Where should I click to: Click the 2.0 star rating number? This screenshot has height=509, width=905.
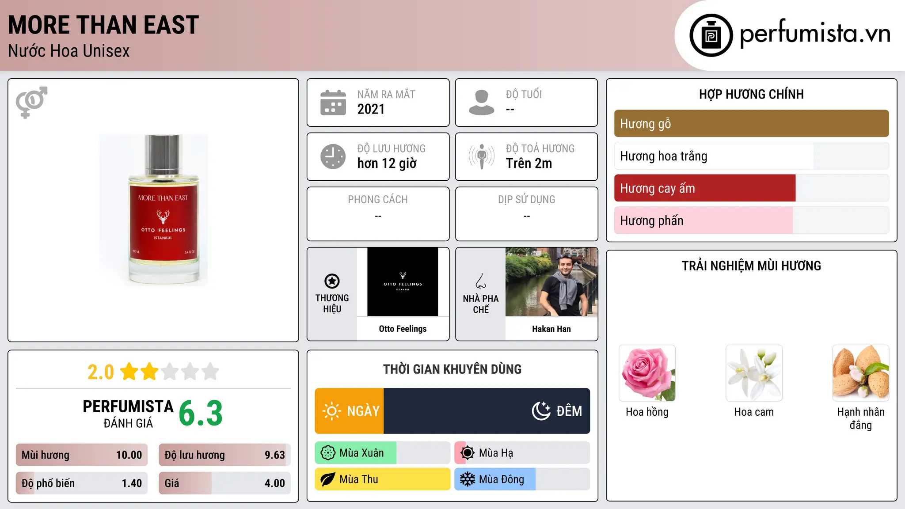click(x=101, y=372)
